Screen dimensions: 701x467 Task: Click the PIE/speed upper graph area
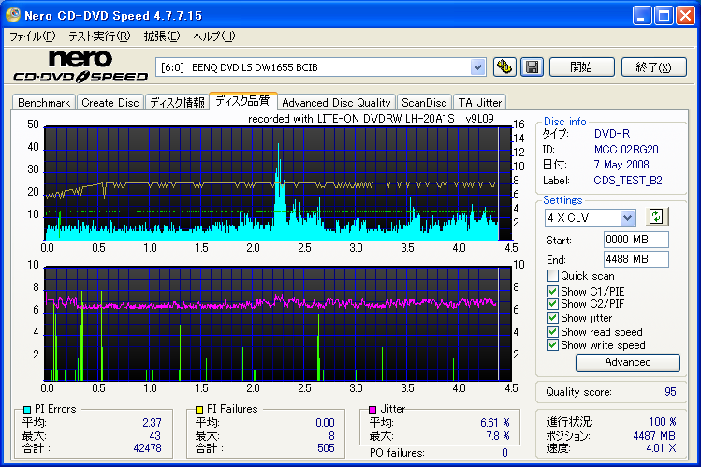point(278,183)
